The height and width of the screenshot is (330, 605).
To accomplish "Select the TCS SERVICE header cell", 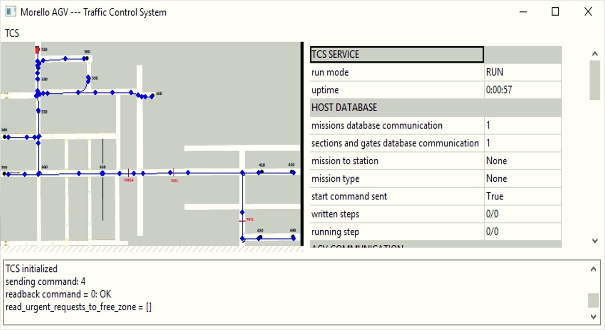I will [397, 54].
